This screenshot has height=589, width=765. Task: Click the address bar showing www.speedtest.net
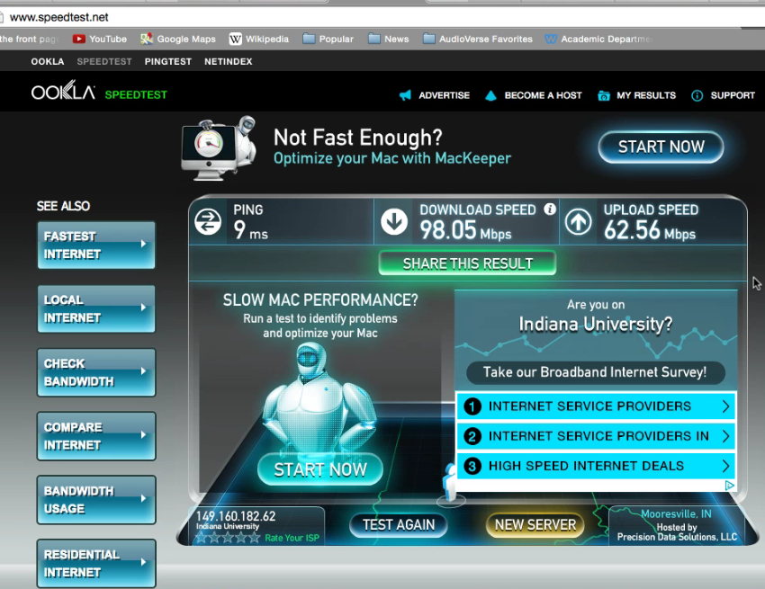click(381, 17)
